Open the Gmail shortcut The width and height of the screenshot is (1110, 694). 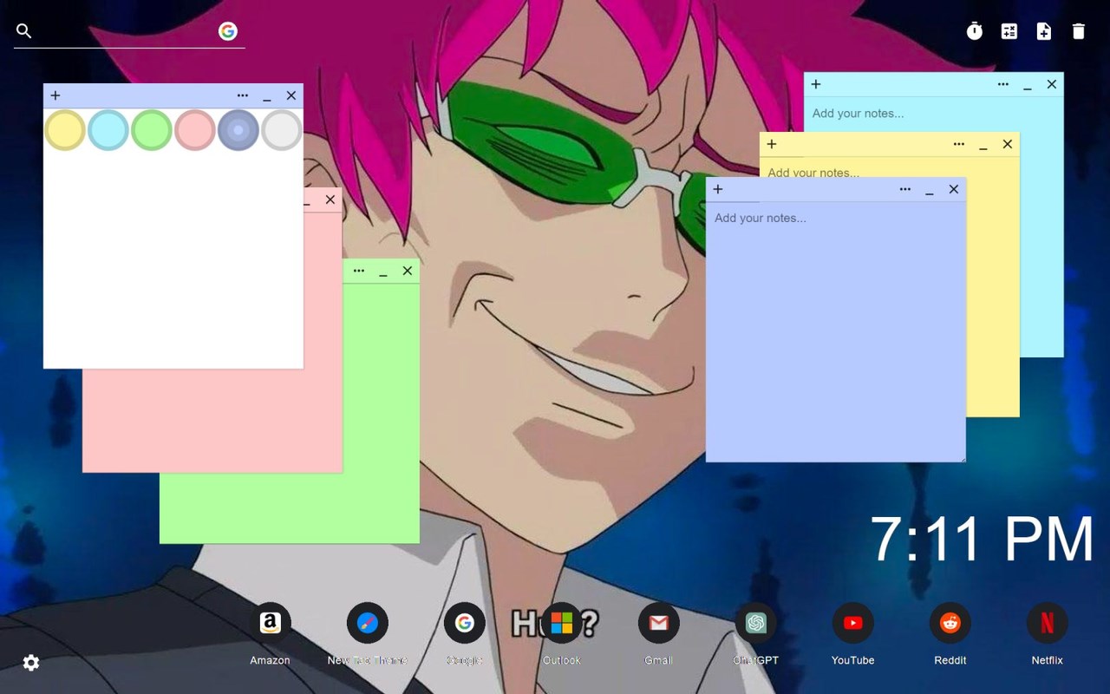pos(659,623)
